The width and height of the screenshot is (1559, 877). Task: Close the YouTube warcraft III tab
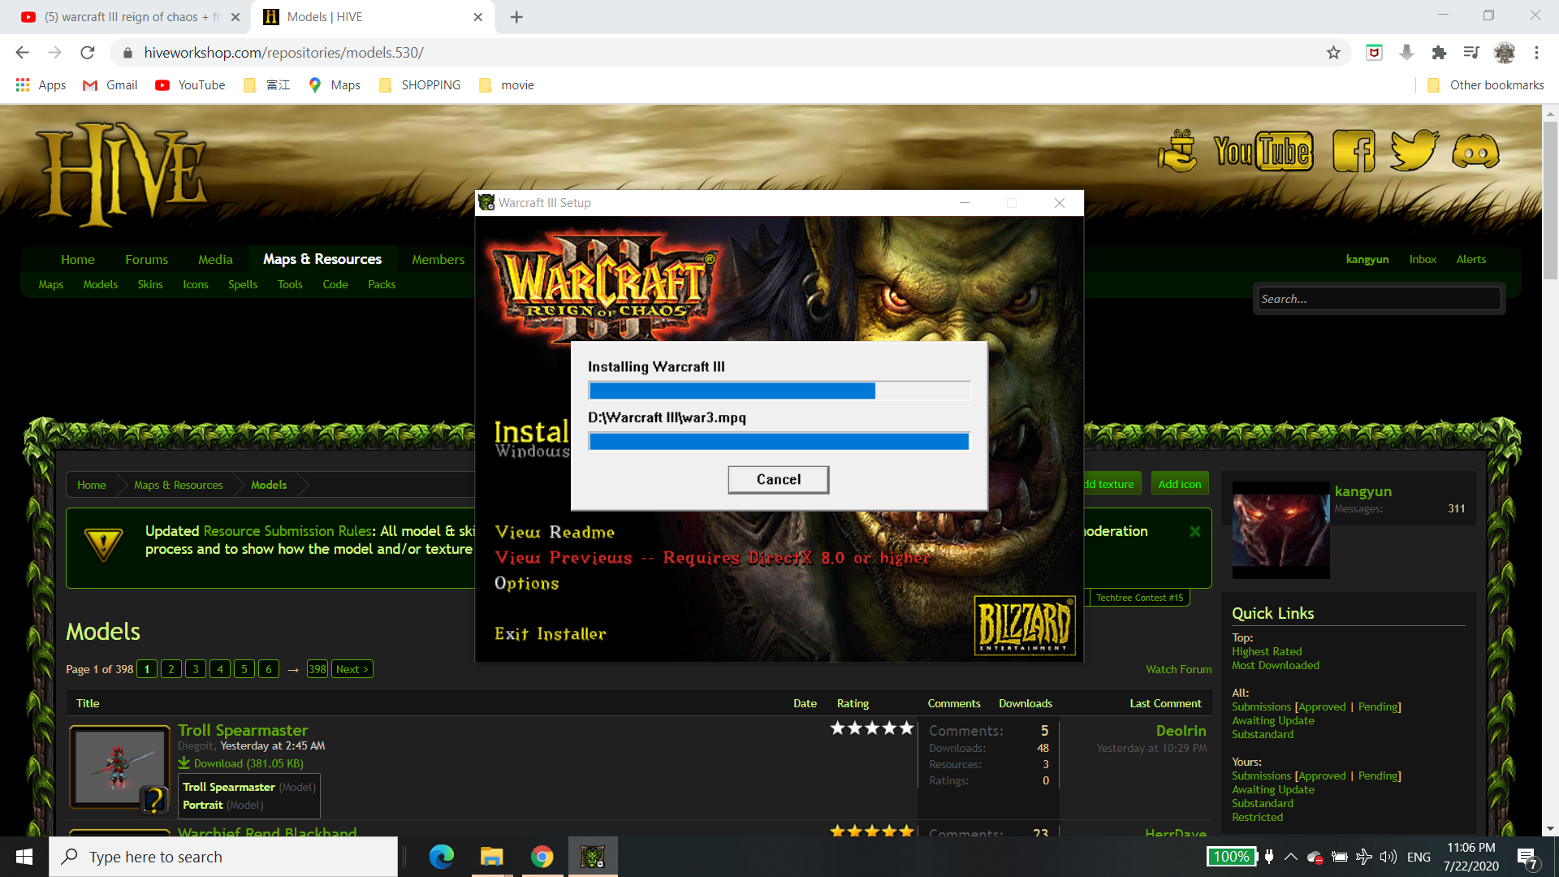tap(235, 17)
